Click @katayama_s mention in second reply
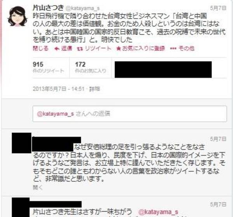233x217 pixels. coord(158,212)
